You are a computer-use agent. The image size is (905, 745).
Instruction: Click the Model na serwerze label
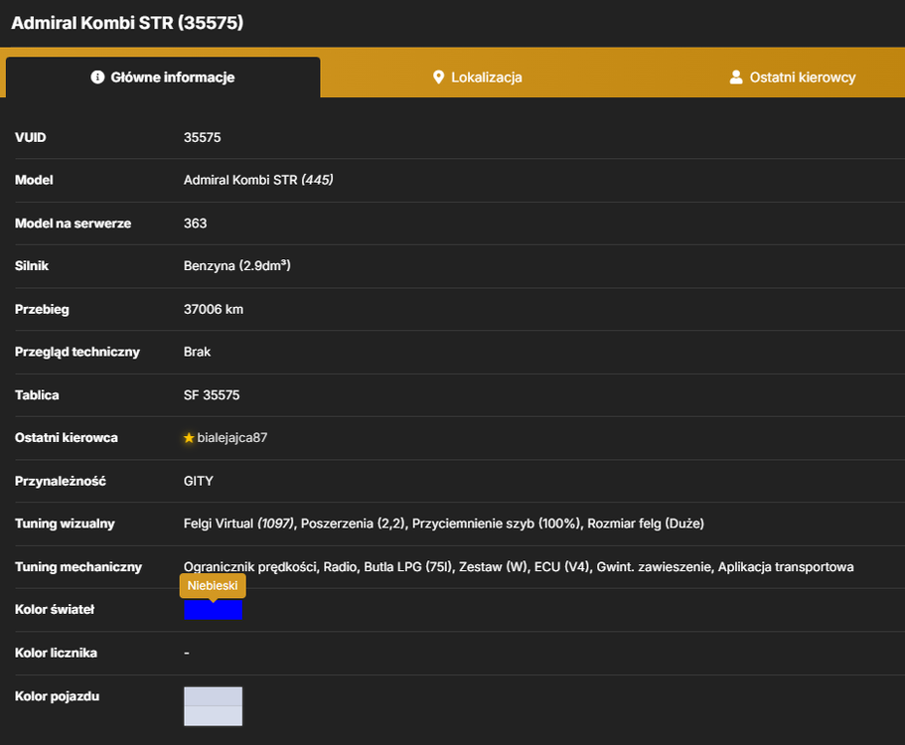click(73, 223)
